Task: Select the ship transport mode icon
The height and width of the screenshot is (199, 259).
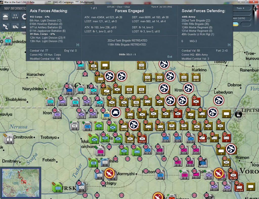Action: pos(24,26)
